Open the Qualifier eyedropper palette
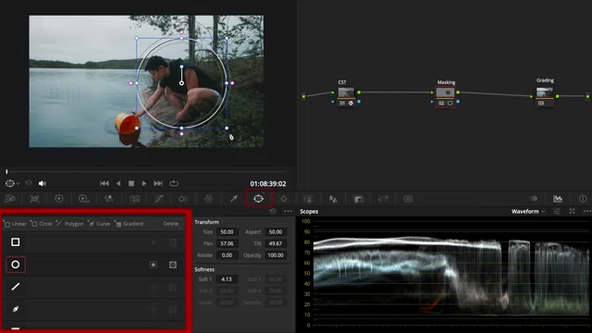 coord(234,199)
